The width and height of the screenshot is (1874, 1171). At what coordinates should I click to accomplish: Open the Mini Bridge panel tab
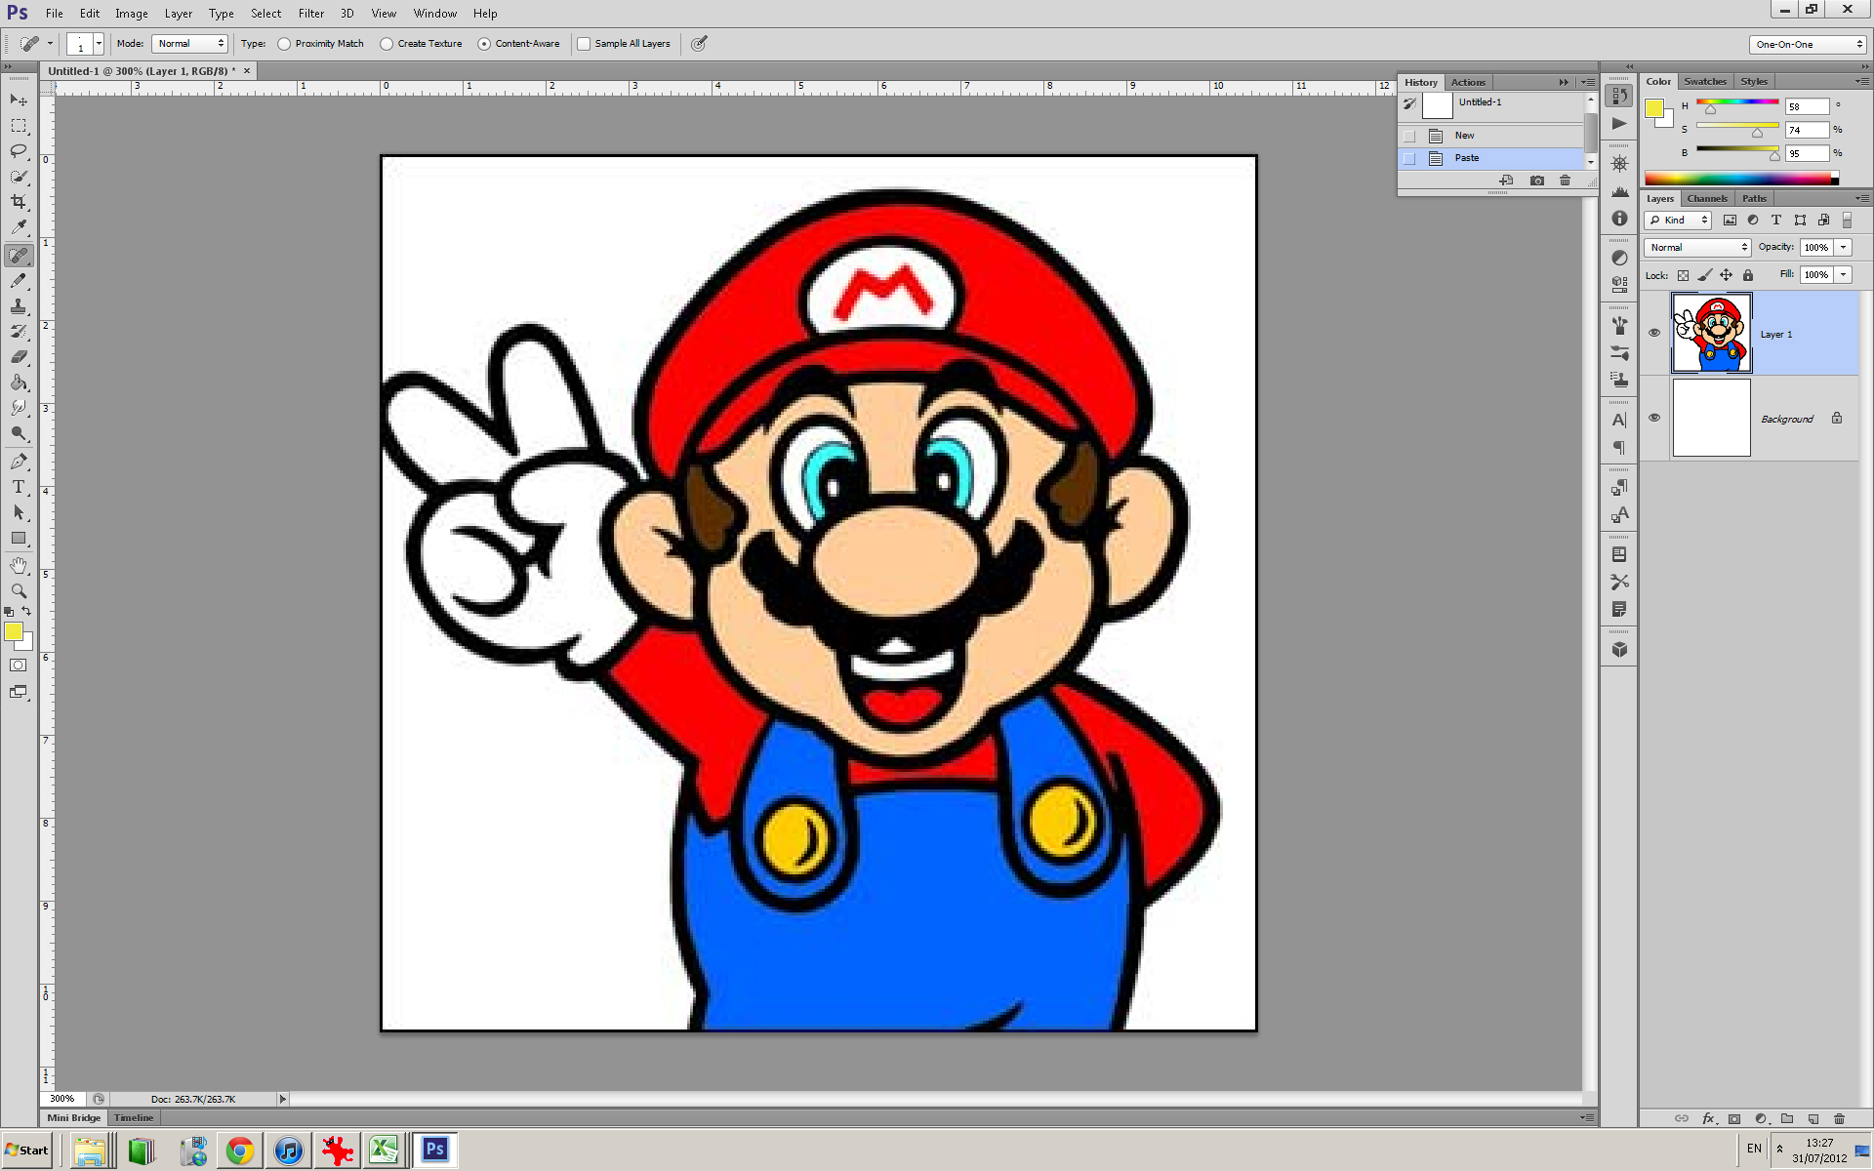tap(74, 1118)
